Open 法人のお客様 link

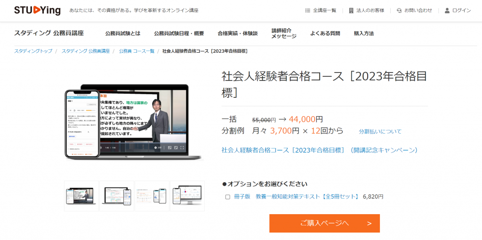point(370,10)
